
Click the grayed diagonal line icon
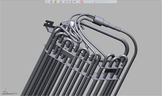pyautogui.click(x=79, y=2)
